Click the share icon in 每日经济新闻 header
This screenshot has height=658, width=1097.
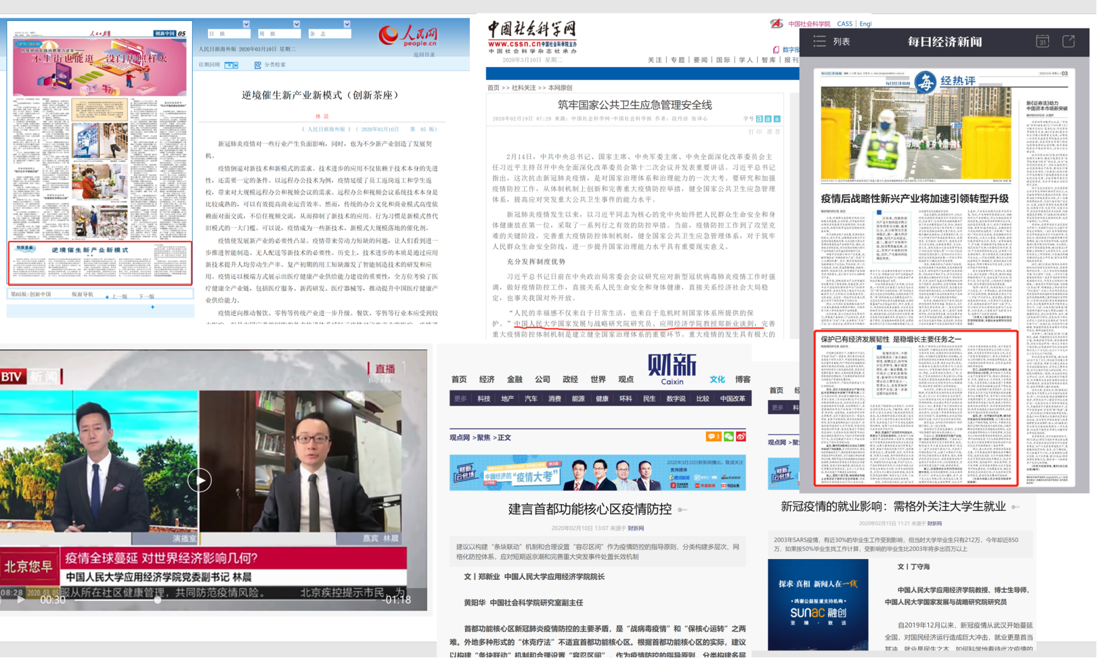pos(1068,42)
